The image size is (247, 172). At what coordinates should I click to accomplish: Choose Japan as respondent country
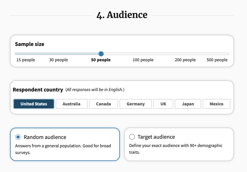coord(188,104)
